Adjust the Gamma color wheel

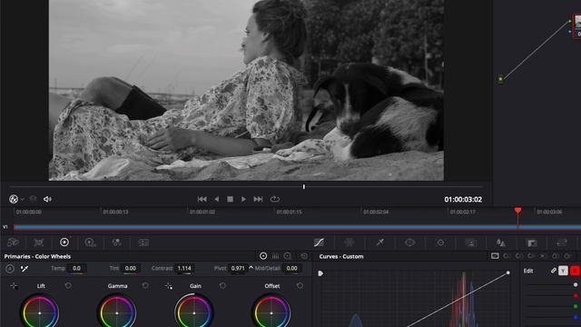coord(117,312)
